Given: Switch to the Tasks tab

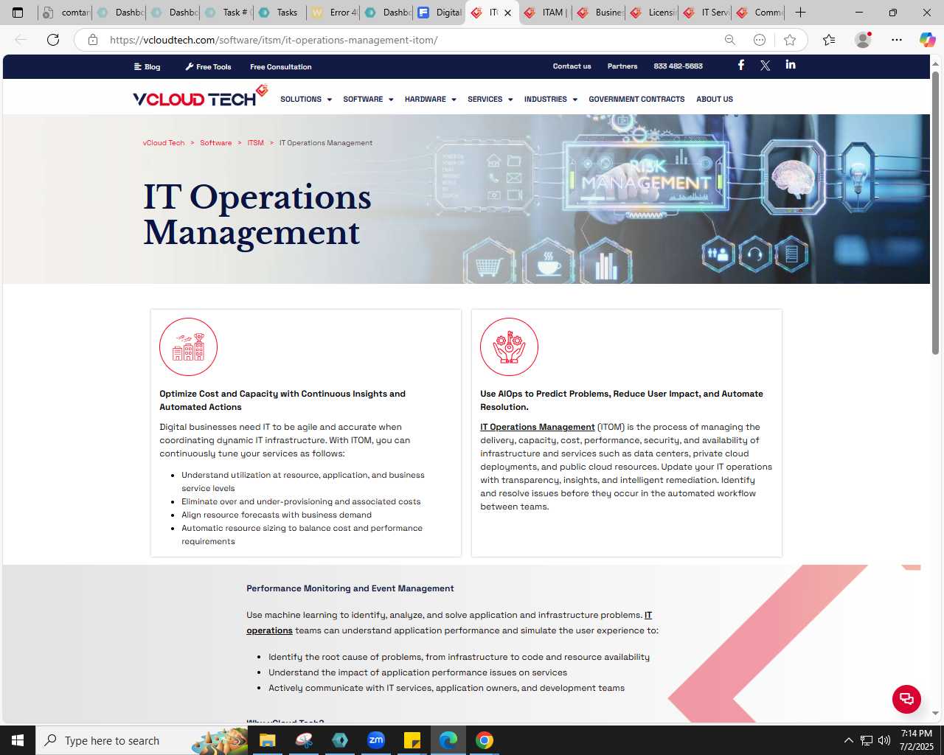Looking at the screenshot, I should 280,13.
